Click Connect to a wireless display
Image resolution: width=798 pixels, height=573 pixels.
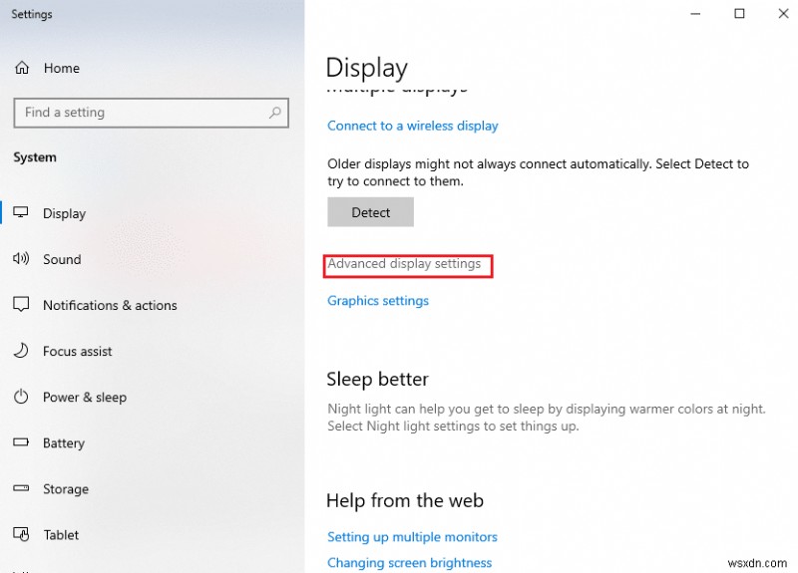tap(413, 126)
